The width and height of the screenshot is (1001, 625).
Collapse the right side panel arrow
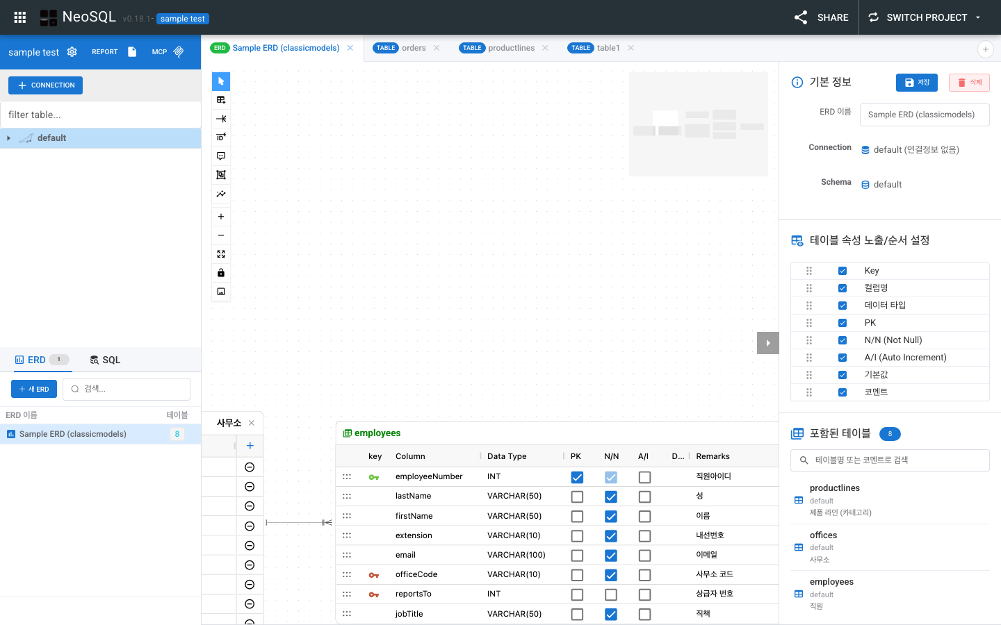tap(767, 343)
